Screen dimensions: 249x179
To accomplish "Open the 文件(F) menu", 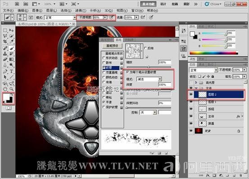I will click(x=8, y=10).
